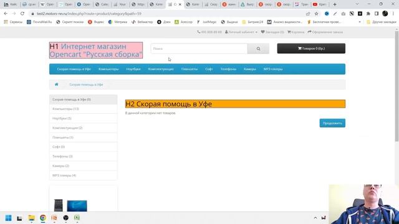Click the store title Интернет магазин Opencart link
Image resolution: width=399 pixels, height=224 pixels.
pos(96,50)
